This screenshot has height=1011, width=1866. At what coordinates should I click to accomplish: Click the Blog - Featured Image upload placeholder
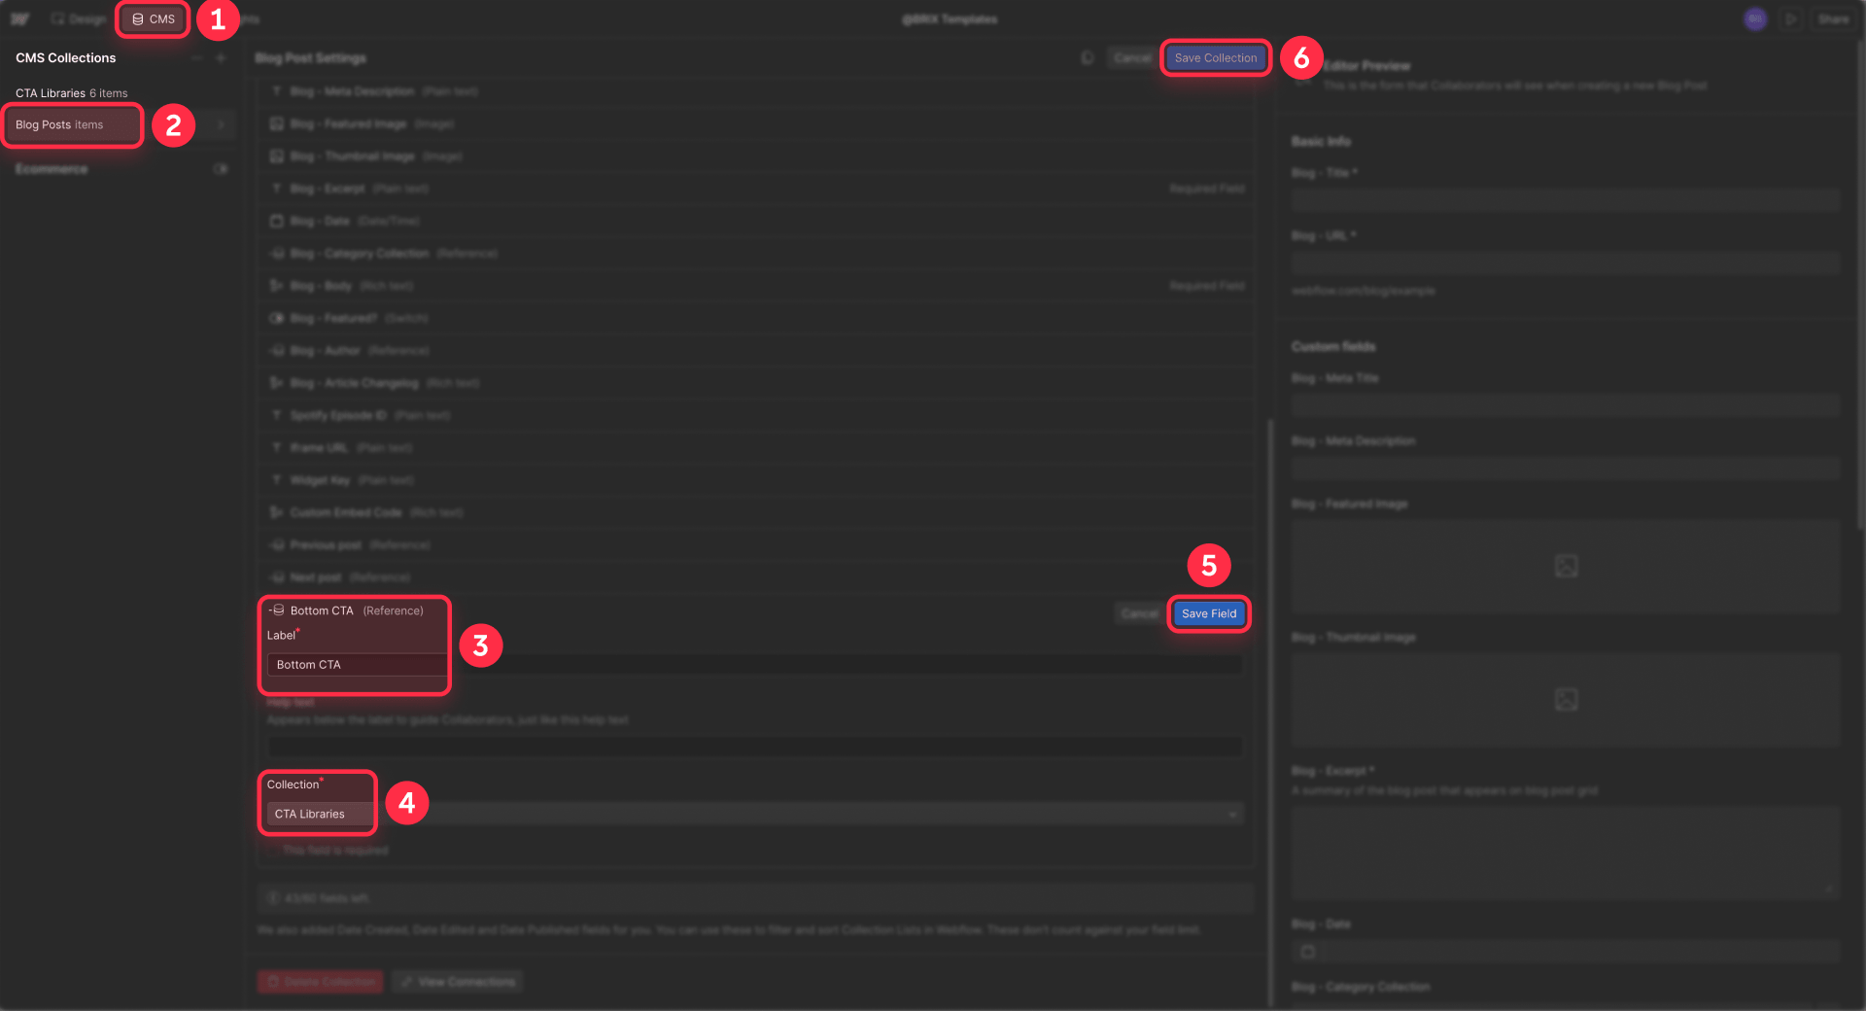[x=1566, y=566]
